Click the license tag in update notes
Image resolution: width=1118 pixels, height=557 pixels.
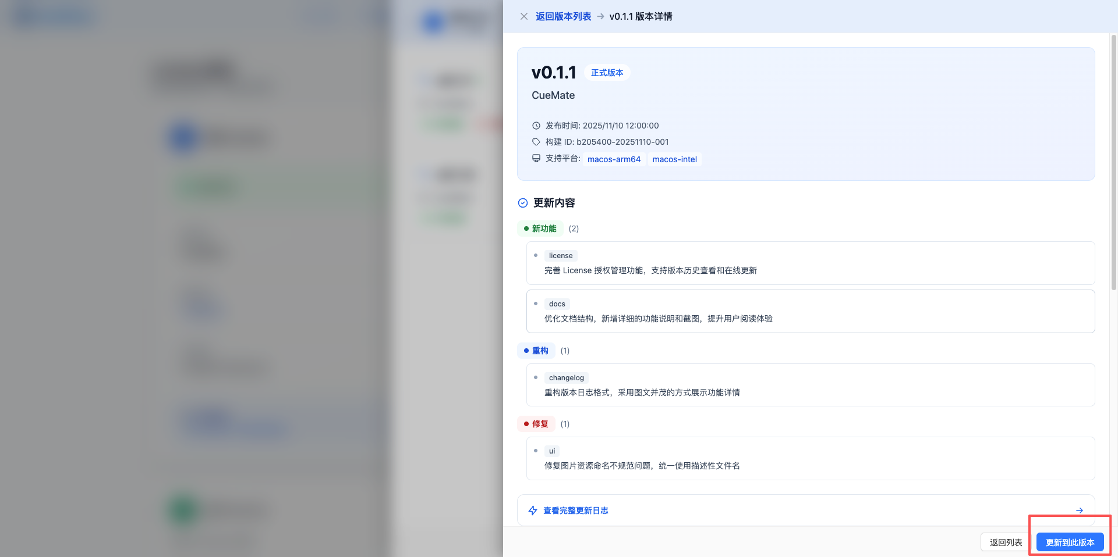pyautogui.click(x=560, y=255)
